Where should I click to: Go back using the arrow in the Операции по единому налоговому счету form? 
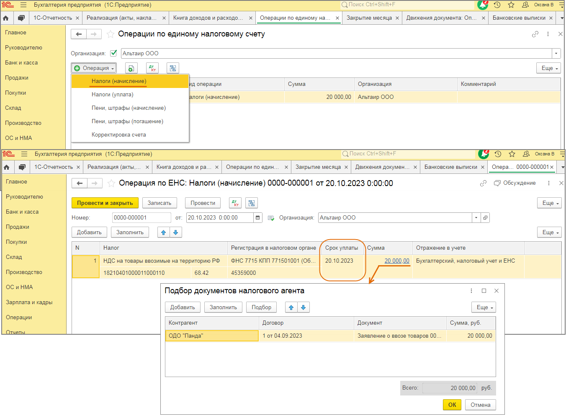tap(79, 34)
